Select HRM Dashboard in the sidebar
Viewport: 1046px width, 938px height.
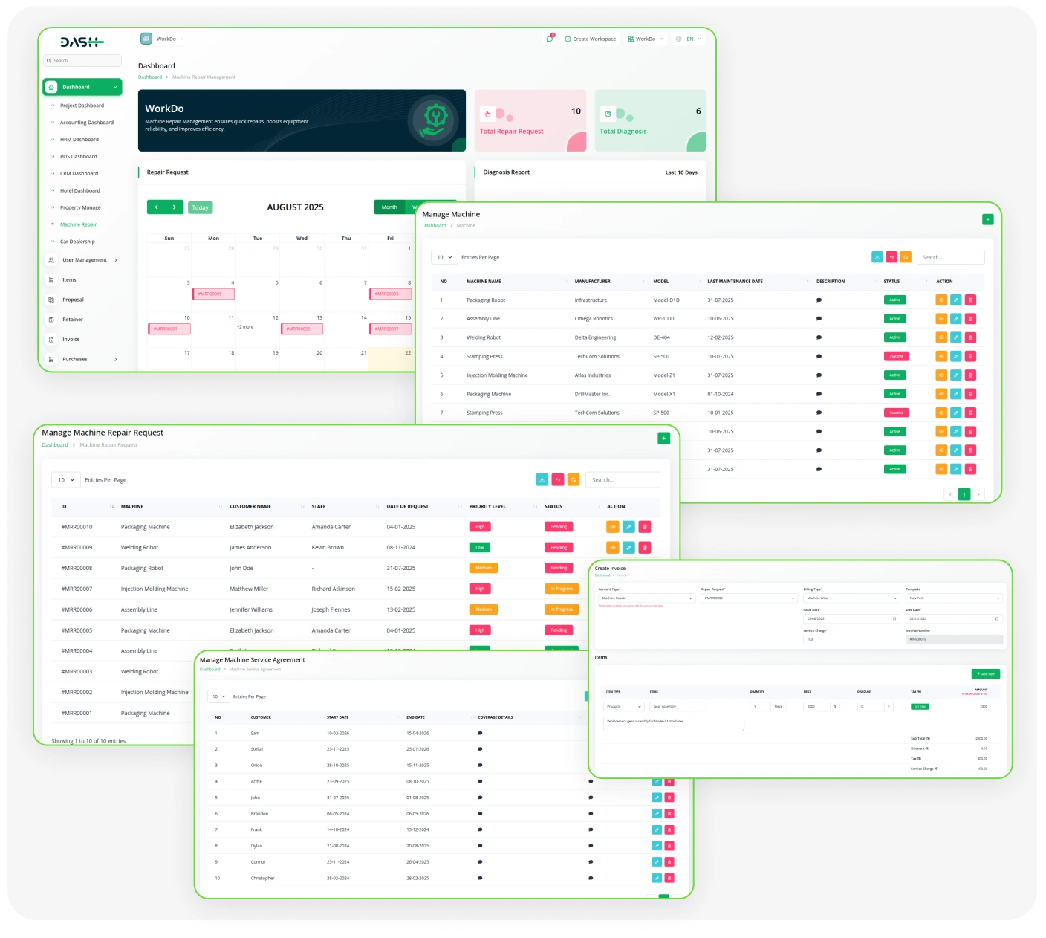point(79,139)
